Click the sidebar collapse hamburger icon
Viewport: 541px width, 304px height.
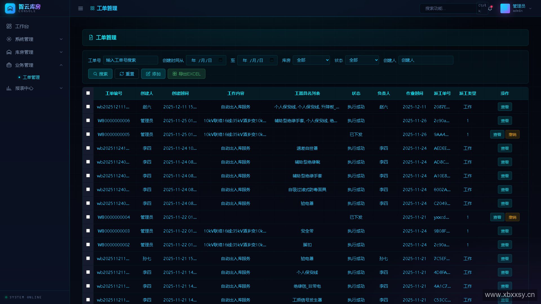click(x=81, y=8)
